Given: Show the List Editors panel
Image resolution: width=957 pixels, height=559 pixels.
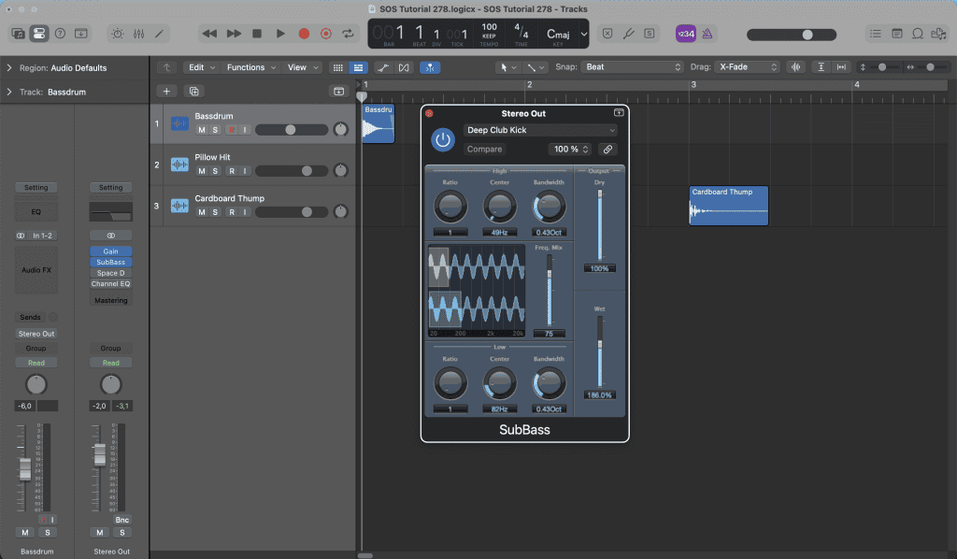Looking at the screenshot, I should click(875, 34).
